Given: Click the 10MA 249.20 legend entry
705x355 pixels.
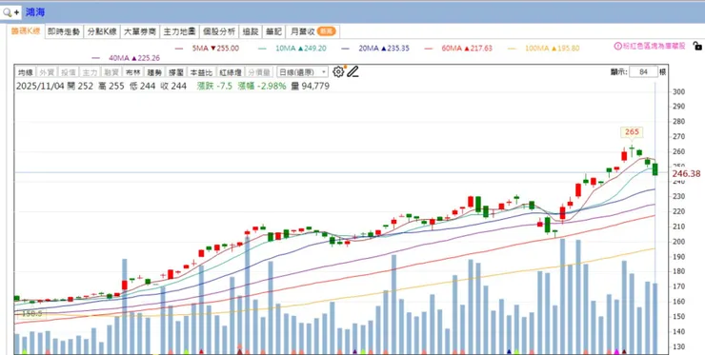Looking at the screenshot, I should coord(292,49).
